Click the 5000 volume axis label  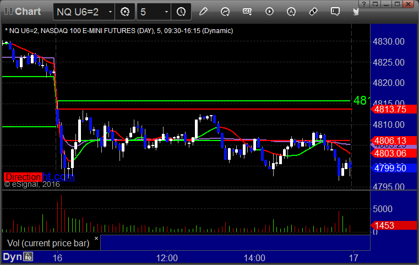tap(383, 209)
